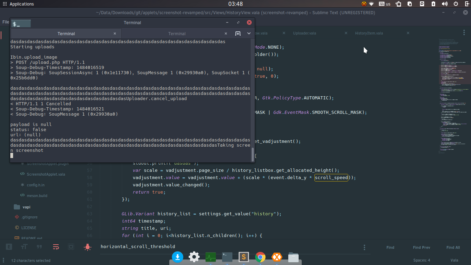This screenshot has height=265, width=471.
Task: Open the Spaces: 4 indentation menu
Action: pyautogui.click(x=422, y=261)
